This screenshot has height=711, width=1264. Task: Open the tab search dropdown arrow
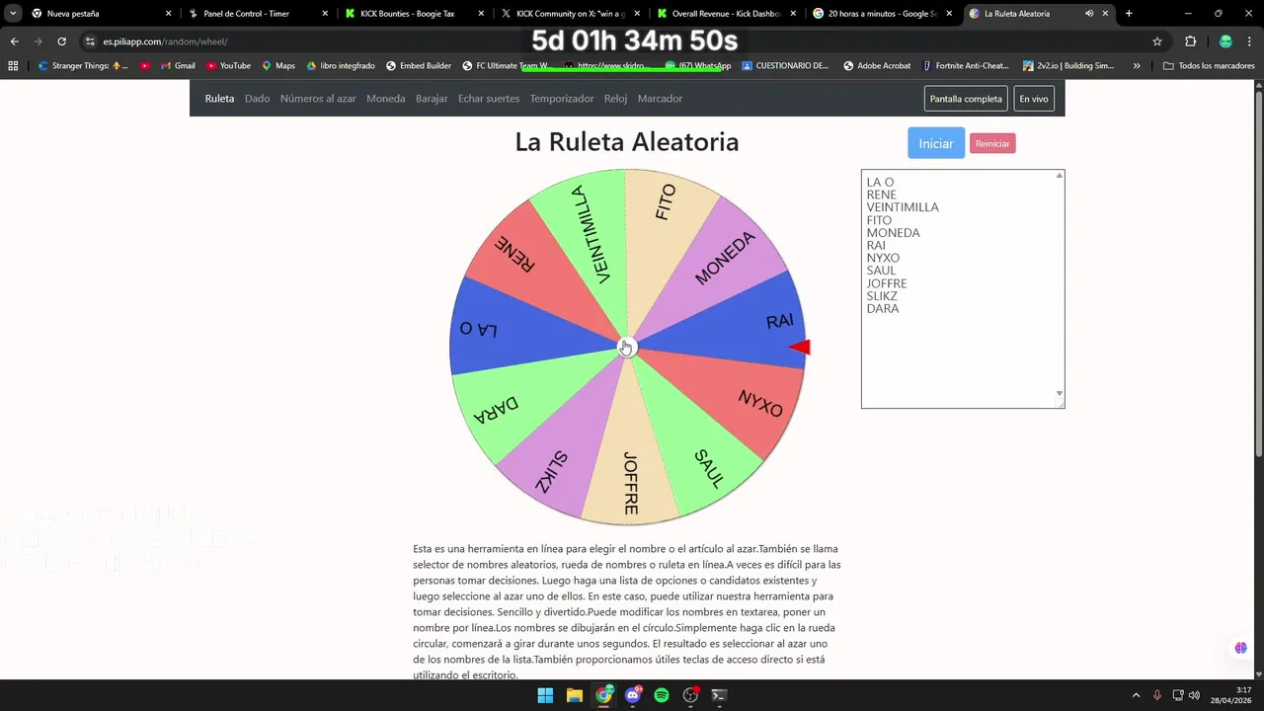tap(13, 14)
